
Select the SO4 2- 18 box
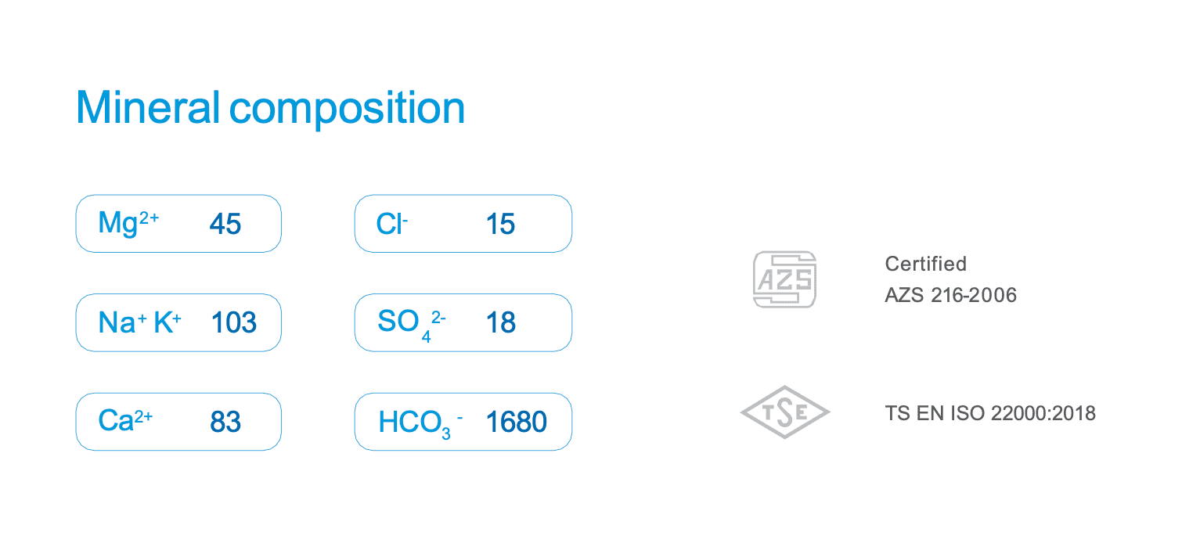pyautogui.click(x=463, y=322)
